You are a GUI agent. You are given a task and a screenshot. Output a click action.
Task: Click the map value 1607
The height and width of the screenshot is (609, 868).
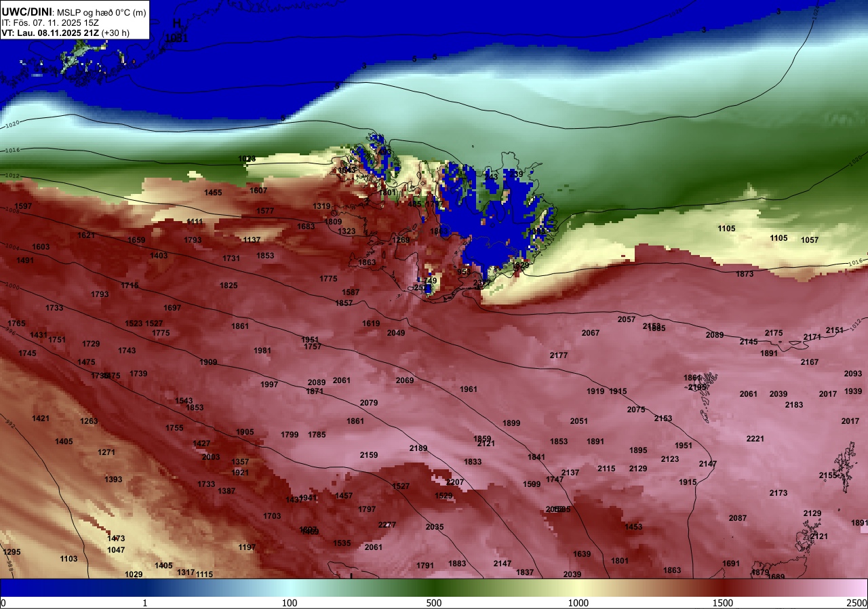[x=258, y=191]
